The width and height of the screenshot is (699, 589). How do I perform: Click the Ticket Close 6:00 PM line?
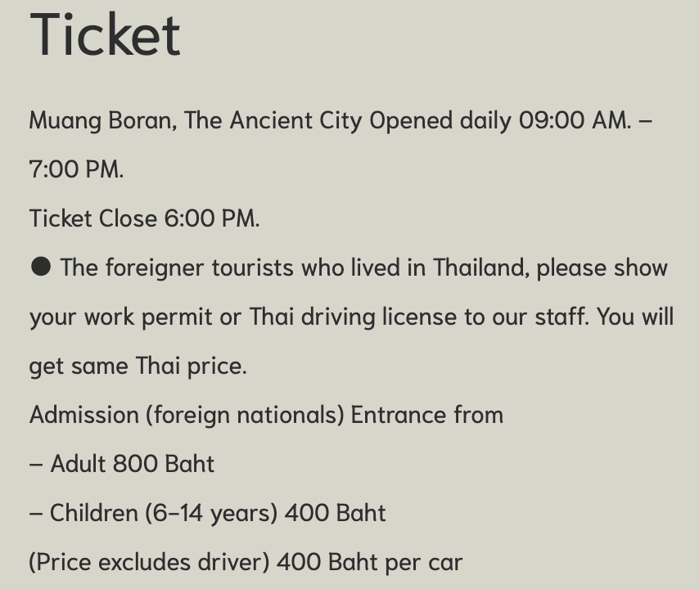144,218
